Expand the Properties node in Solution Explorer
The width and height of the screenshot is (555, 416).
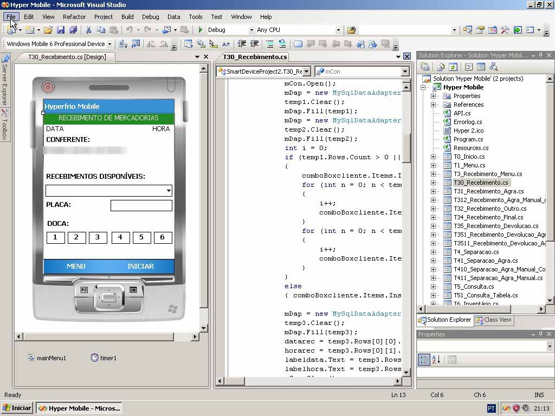[x=433, y=96]
